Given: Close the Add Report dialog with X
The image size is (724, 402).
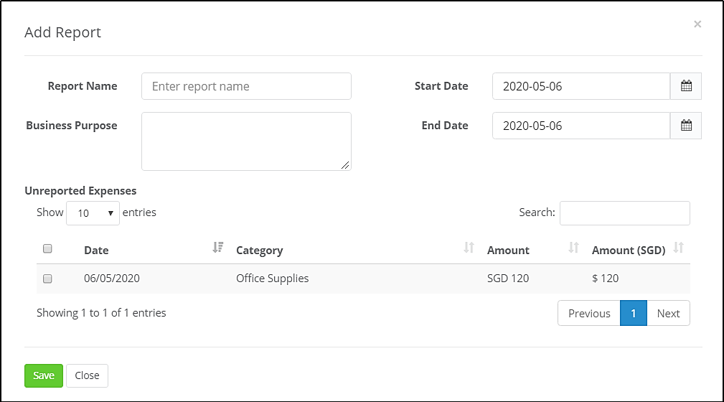Looking at the screenshot, I should (x=697, y=24).
